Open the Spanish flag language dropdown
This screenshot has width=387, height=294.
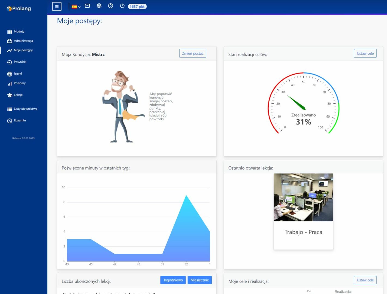76,7
